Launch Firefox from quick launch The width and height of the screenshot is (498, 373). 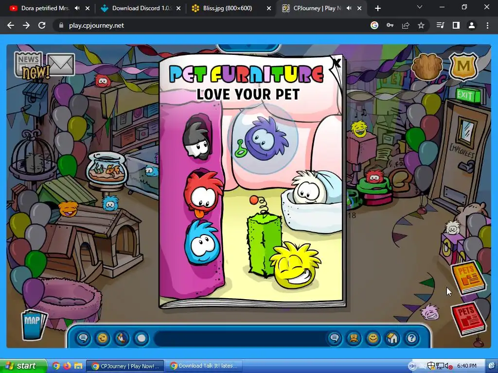[x=67, y=366]
